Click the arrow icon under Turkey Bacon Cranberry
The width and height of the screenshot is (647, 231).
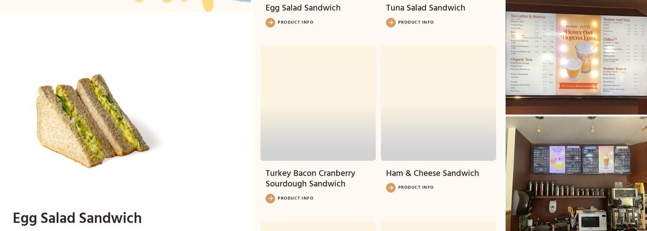coord(270,199)
